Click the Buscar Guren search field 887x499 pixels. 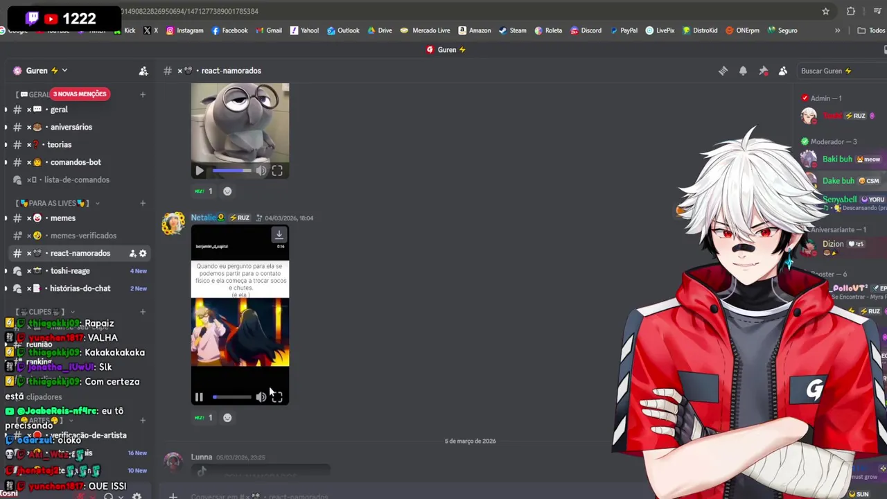click(x=841, y=71)
